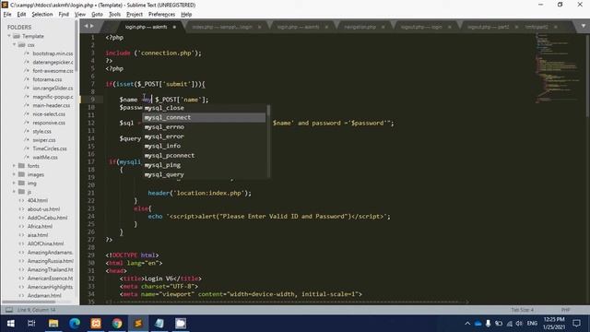This screenshot has width=590, height=332.
Task: Open Africa.html in the sidebar
Action: 40,226
